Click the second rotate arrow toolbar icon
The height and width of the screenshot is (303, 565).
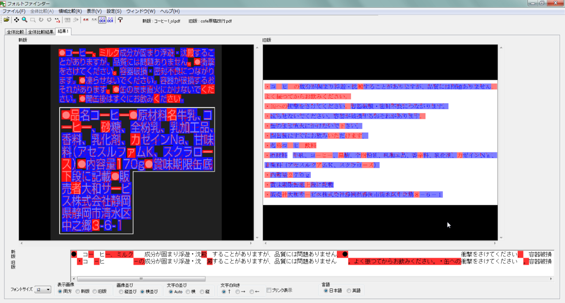point(49,20)
